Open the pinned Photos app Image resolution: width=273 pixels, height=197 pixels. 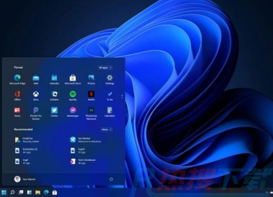point(91,79)
